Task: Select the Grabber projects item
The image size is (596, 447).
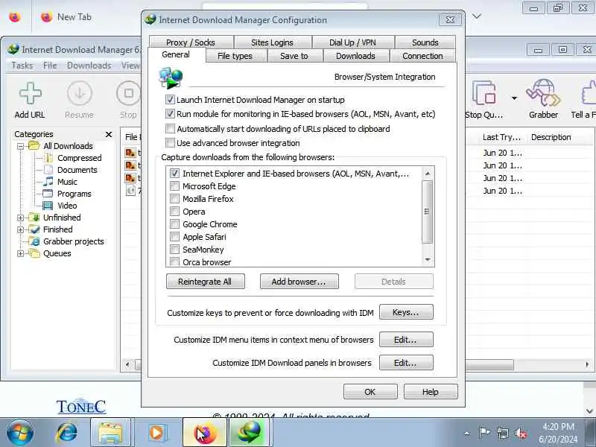Action: tap(73, 241)
